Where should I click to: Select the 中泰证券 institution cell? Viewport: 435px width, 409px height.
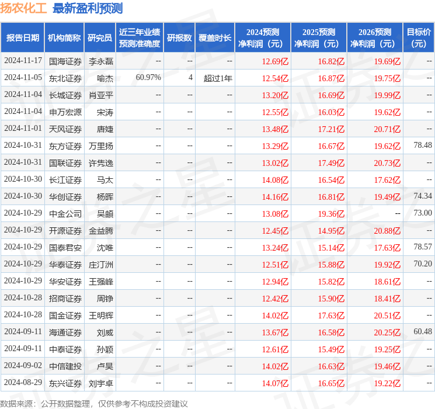click(x=65, y=349)
